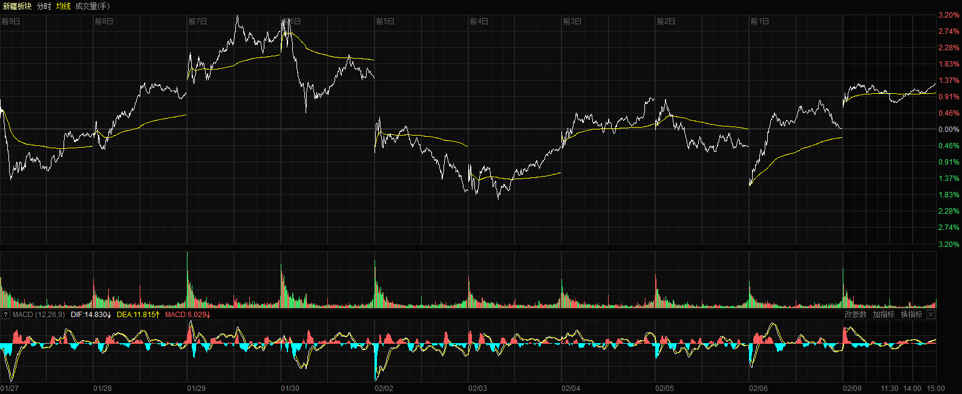Close the MACD indicator panel

[931, 315]
